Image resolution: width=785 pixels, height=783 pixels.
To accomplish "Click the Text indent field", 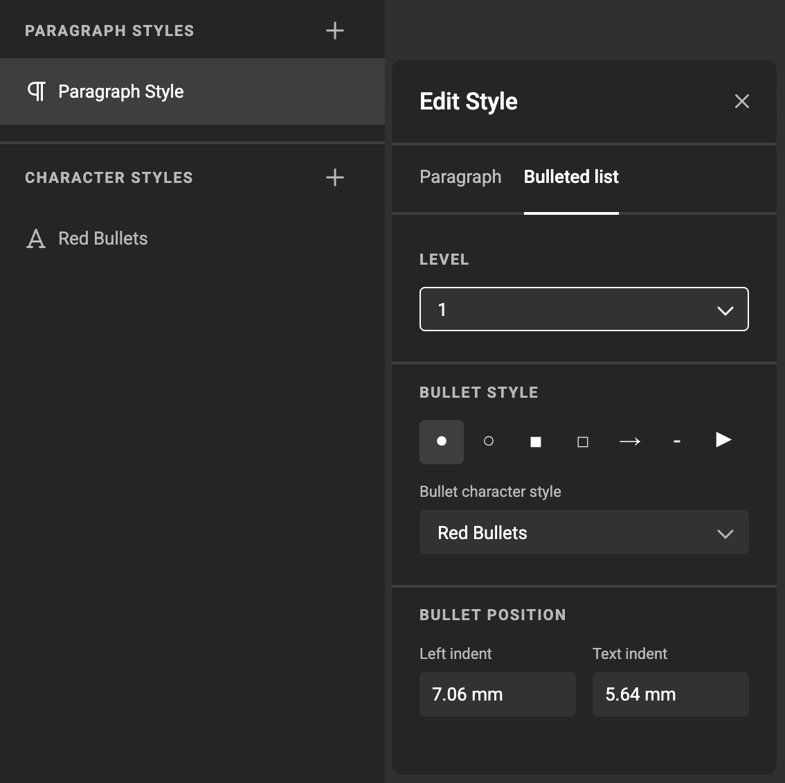I will [x=670, y=694].
